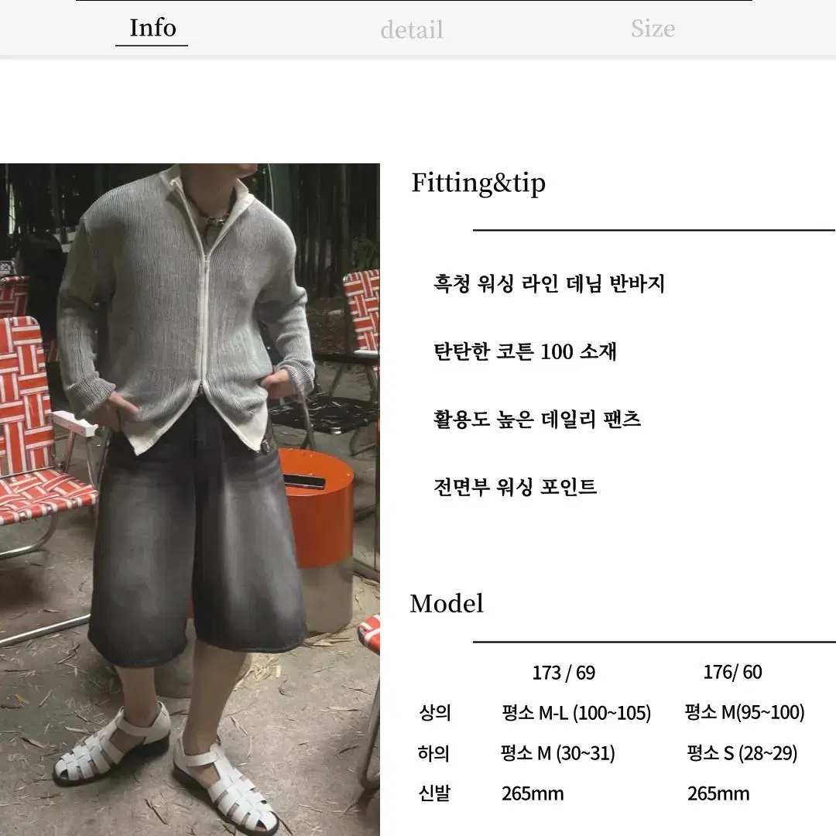Click the 하의 row label
The height and width of the screenshot is (836, 836).
tap(433, 753)
